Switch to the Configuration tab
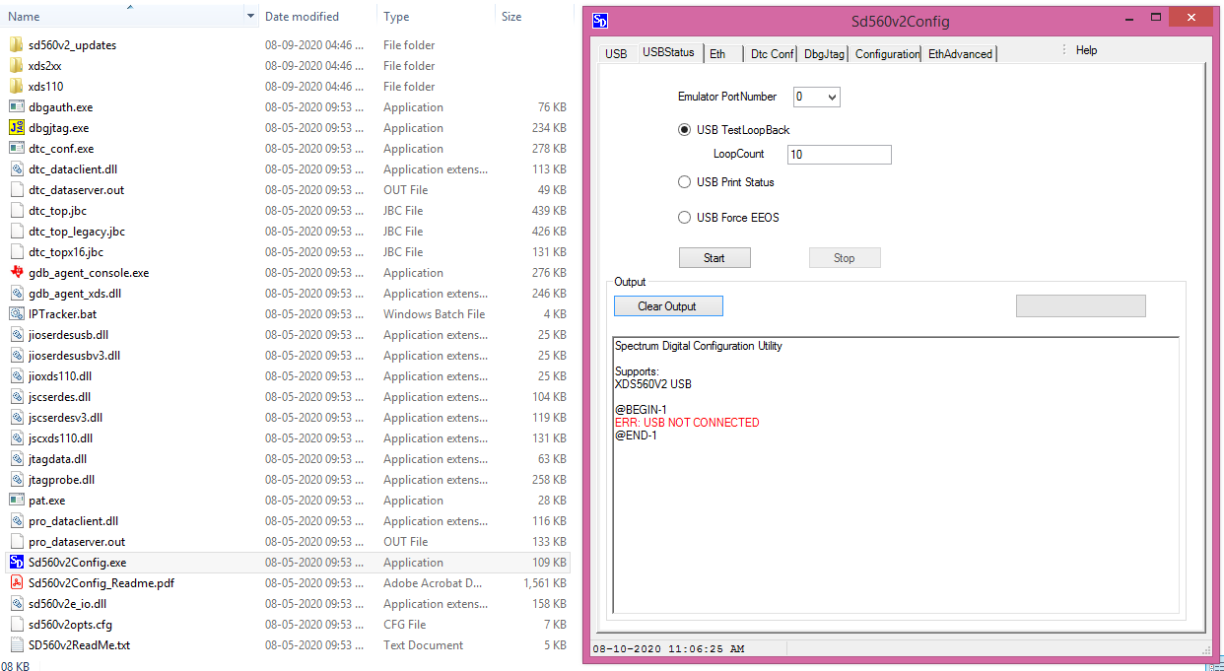This screenshot has height=671, width=1224. click(x=887, y=54)
